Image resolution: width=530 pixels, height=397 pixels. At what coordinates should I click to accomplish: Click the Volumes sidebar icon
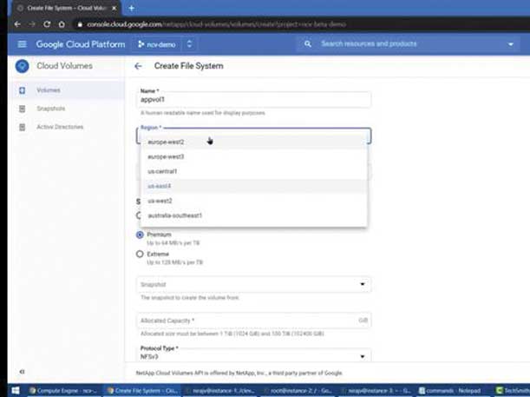22,90
